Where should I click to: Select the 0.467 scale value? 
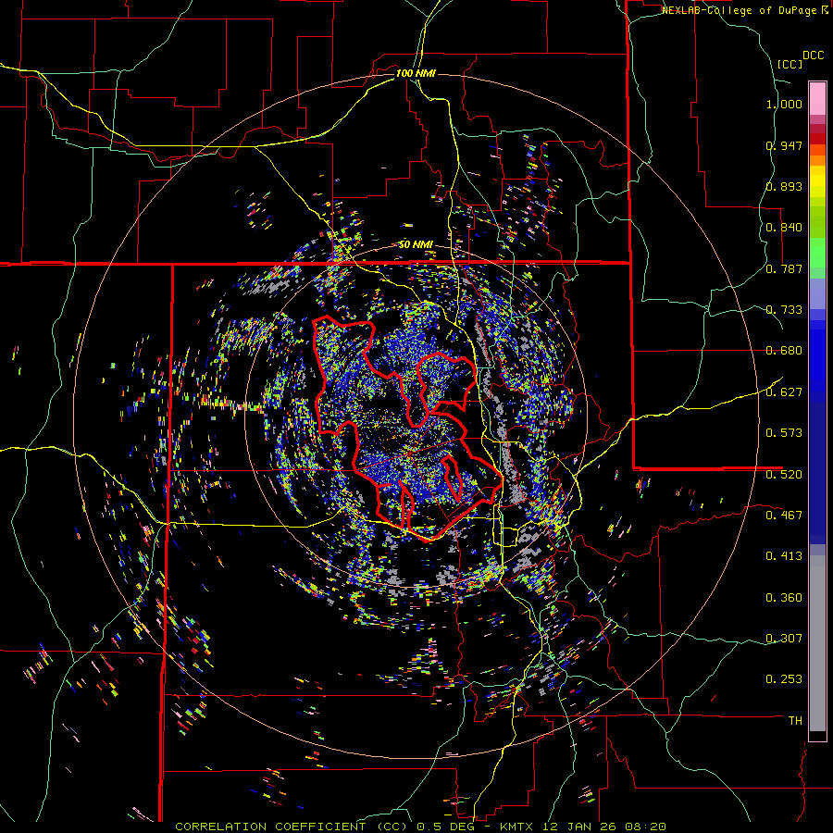point(784,515)
